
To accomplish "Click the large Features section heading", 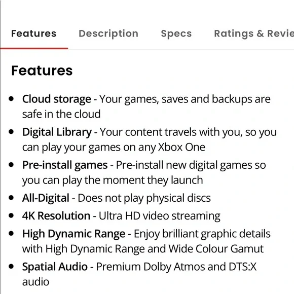I will tap(42, 70).
